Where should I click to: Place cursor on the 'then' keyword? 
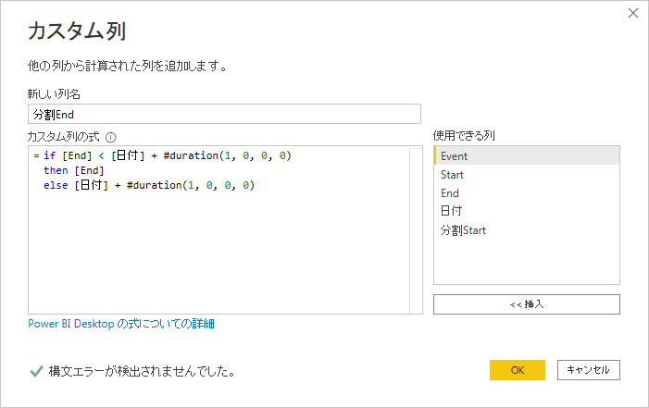(56, 170)
